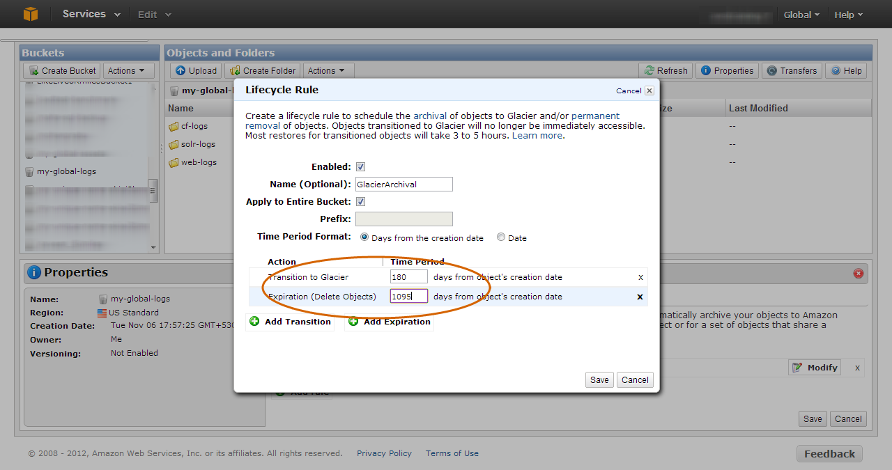Close Properties panel with red icon
The height and width of the screenshot is (470, 892).
click(x=858, y=274)
